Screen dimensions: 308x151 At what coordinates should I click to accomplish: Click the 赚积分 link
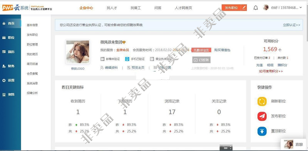pos(282,65)
